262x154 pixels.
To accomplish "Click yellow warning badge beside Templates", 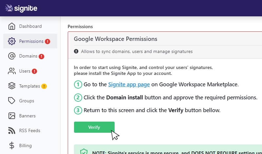I will tap(44, 86).
